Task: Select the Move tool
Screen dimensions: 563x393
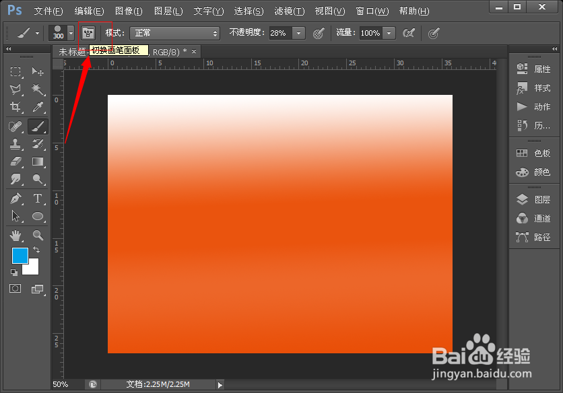Action: [x=38, y=72]
